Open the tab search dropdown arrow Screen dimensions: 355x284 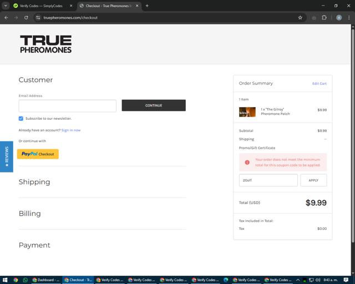[6, 6]
